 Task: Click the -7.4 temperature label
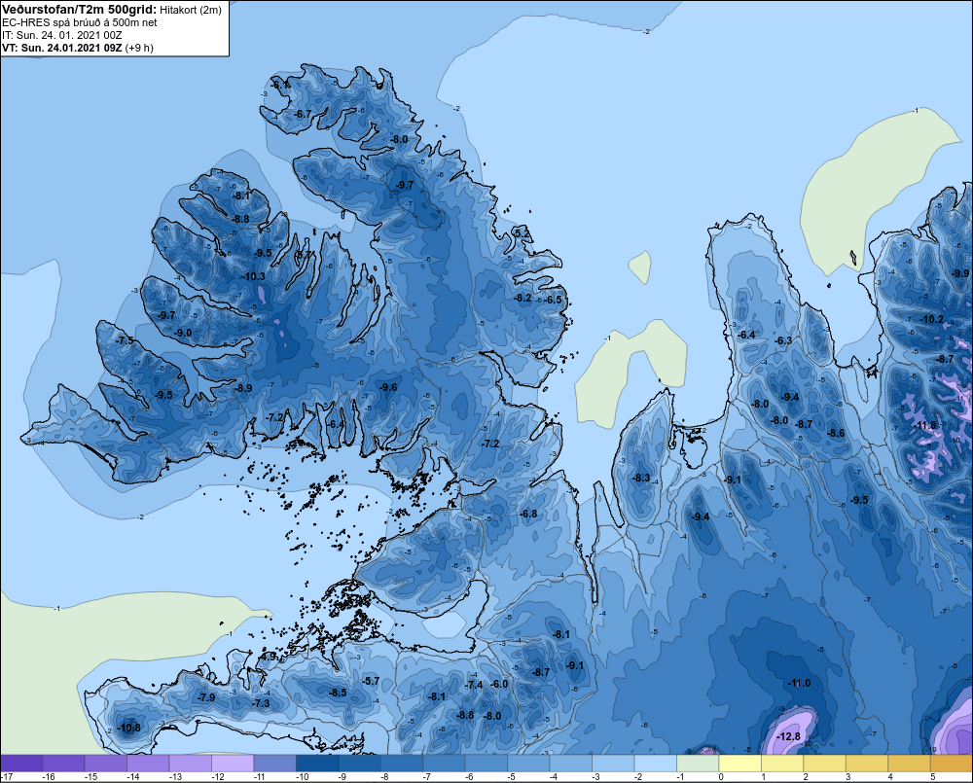474,685
